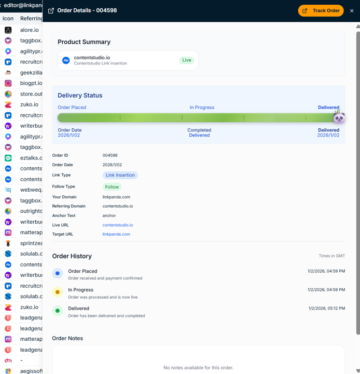Click the 05:12 PM Delivered timestamp
The width and height of the screenshot is (360, 374).
(x=327, y=308)
